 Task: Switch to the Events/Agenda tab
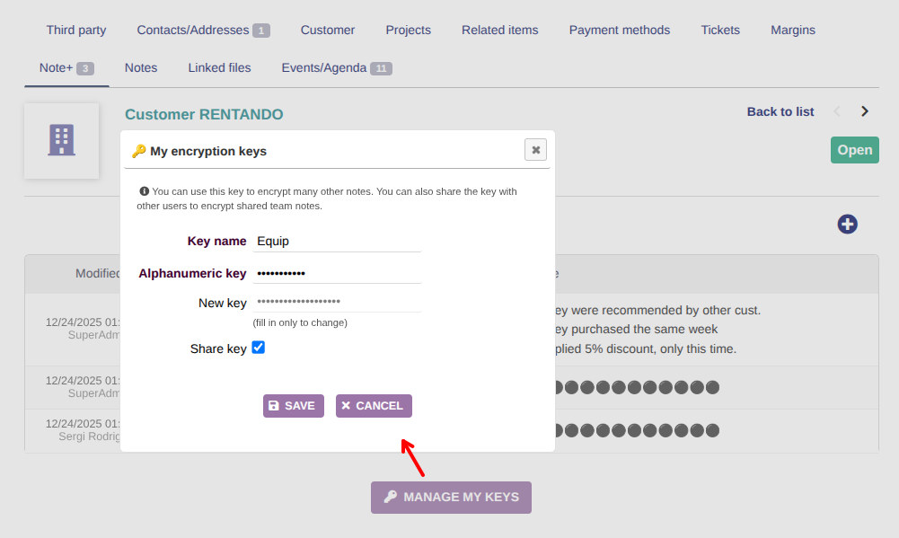336,67
